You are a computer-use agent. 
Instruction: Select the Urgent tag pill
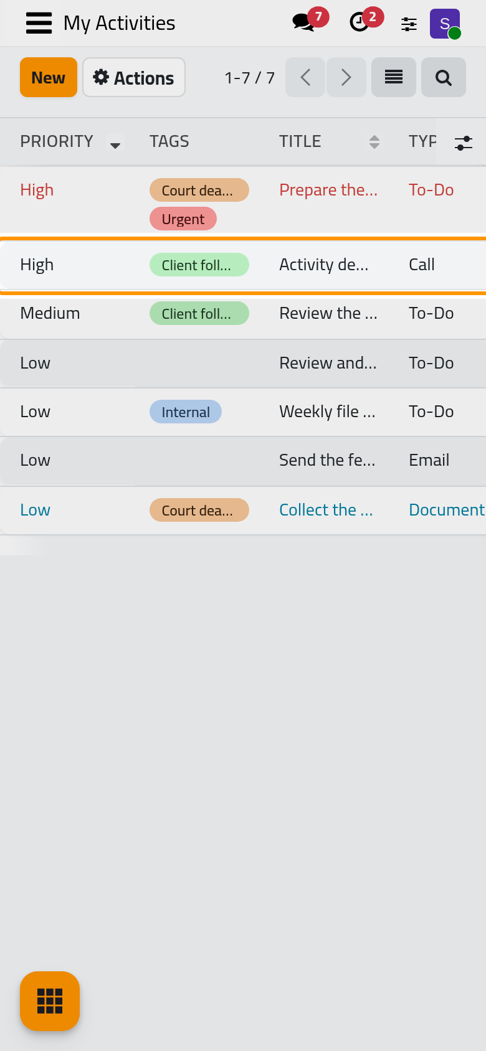pyautogui.click(x=183, y=219)
